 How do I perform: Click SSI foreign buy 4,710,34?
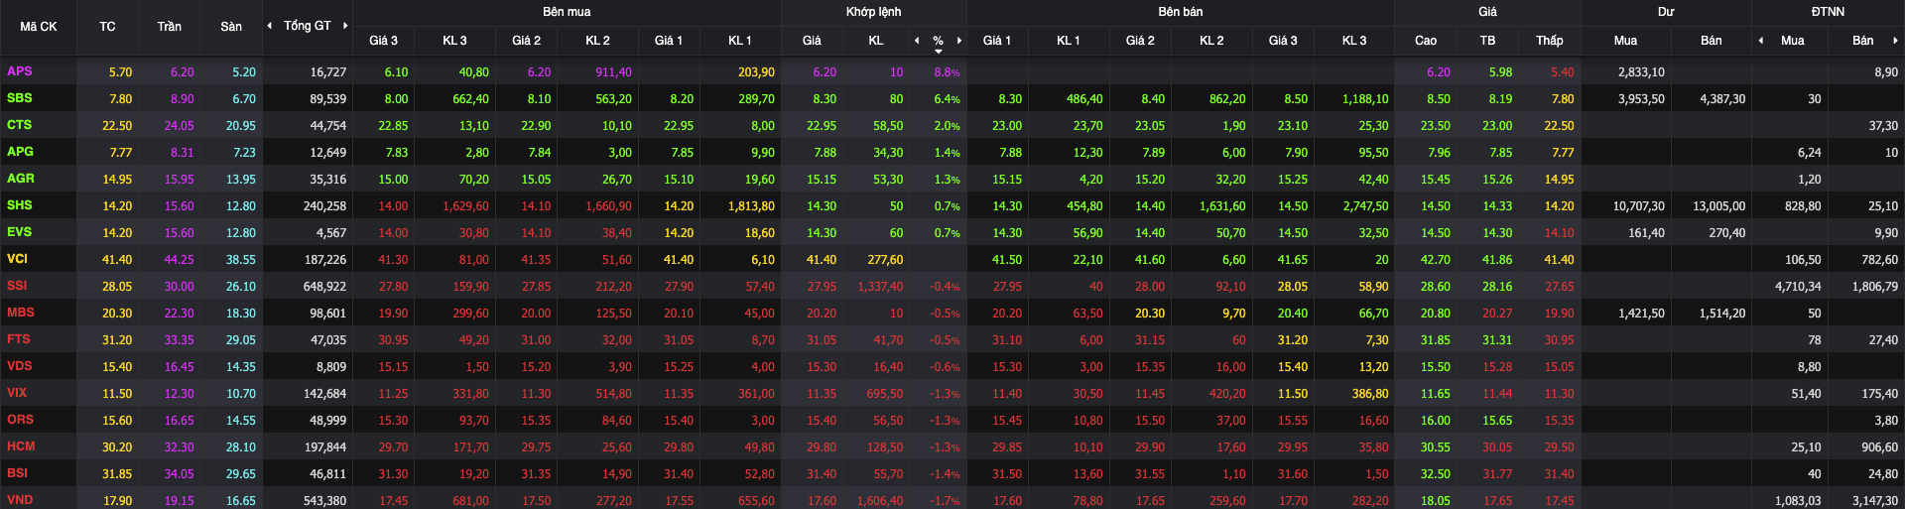pos(1798,287)
